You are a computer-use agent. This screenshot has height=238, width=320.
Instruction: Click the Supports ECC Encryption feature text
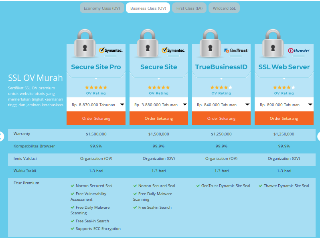pos(98,229)
